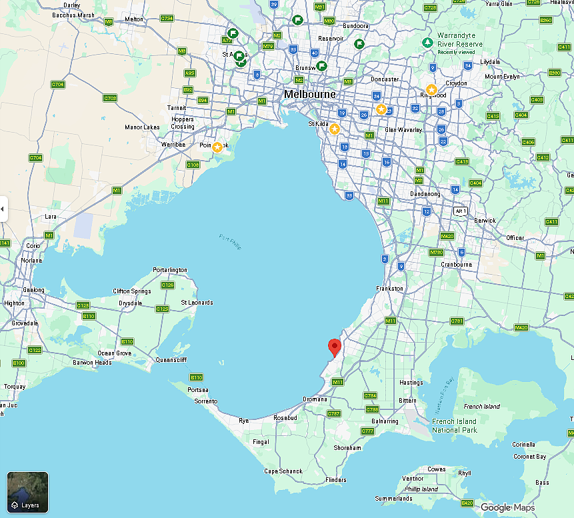Open the green flag marker above the A77 shield
The image size is (574, 518).
233,33
